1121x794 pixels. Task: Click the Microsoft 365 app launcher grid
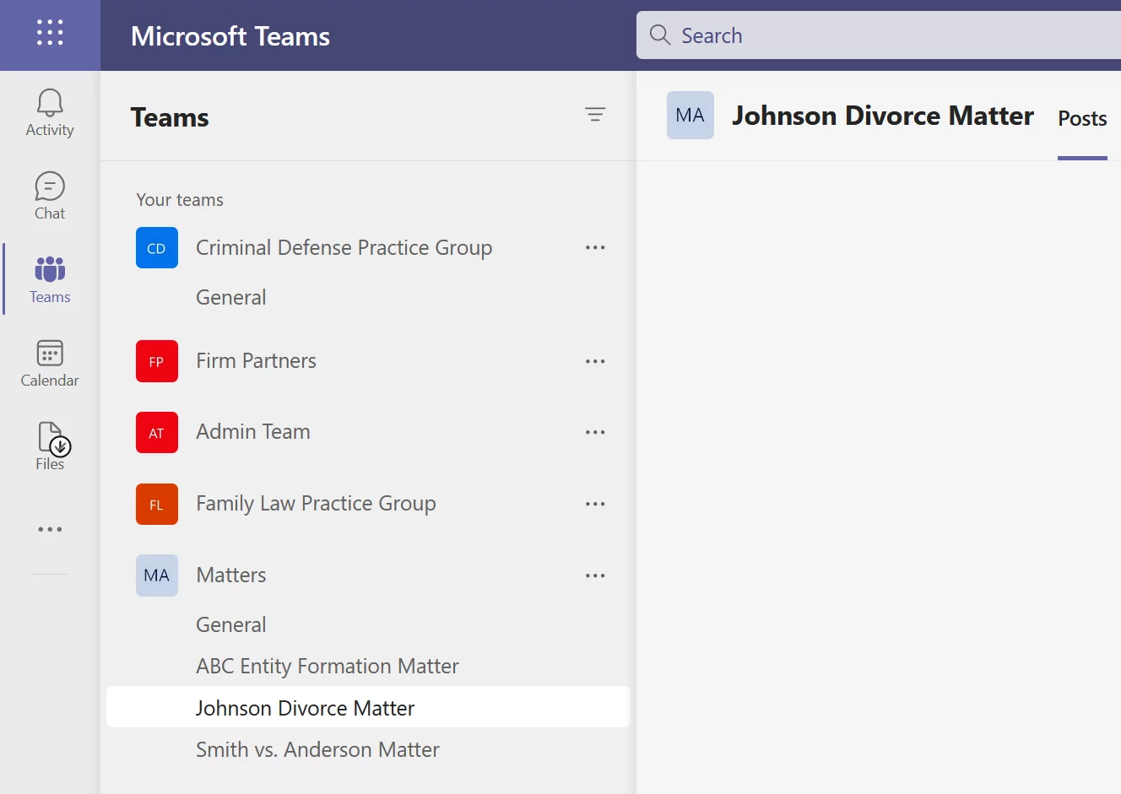click(x=50, y=32)
